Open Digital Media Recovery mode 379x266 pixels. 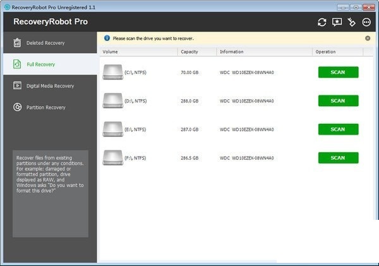49,86
